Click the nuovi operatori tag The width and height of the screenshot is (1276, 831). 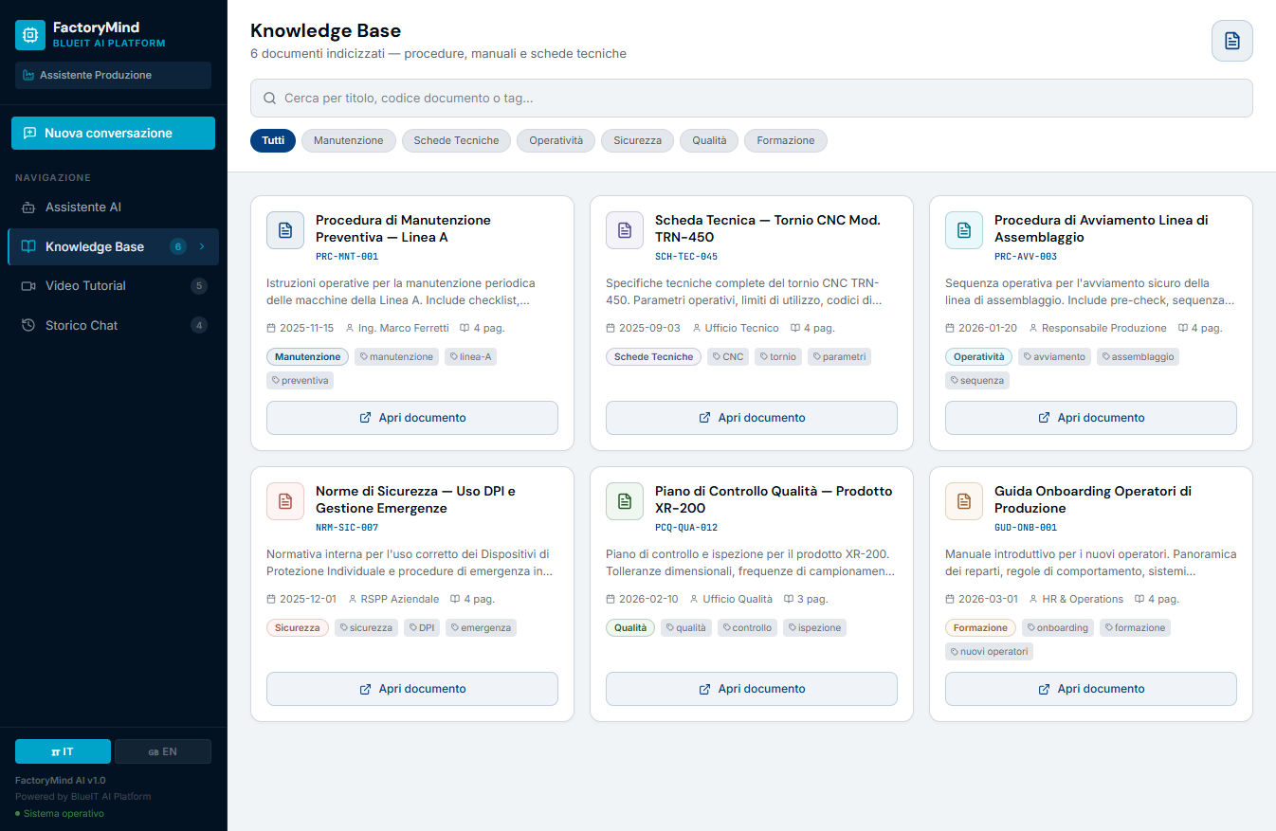989,651
